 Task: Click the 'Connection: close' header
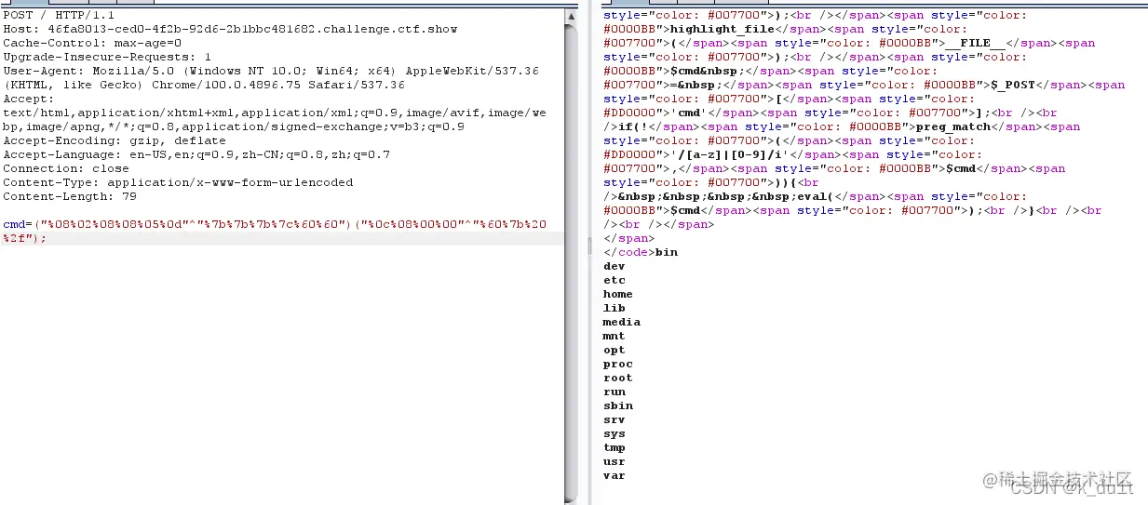(66, 168)
